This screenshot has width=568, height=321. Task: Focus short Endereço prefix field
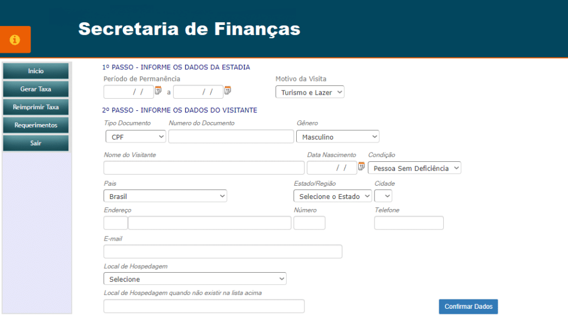tap(115, 223)
